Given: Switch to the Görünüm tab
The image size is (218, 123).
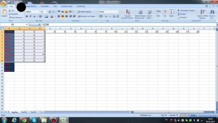Looking at the screenshot, I should [81, 6].
